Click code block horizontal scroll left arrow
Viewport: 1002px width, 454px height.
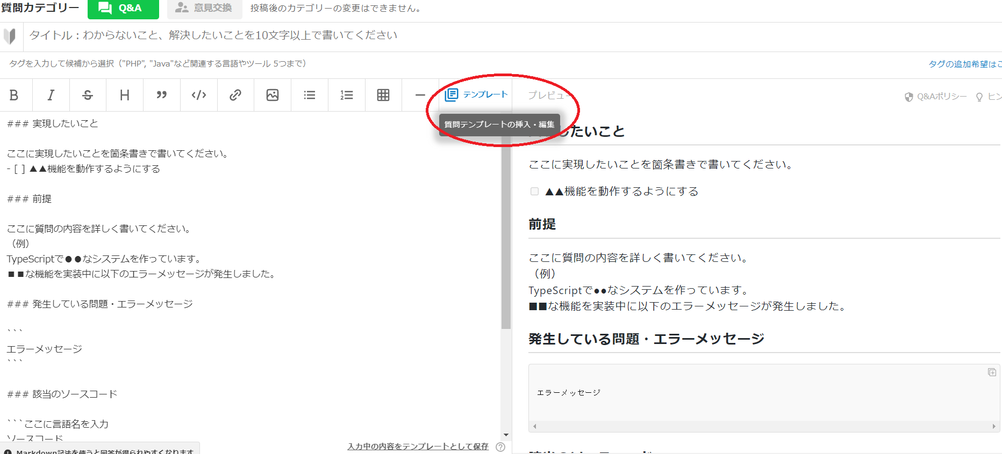[534, 426]
